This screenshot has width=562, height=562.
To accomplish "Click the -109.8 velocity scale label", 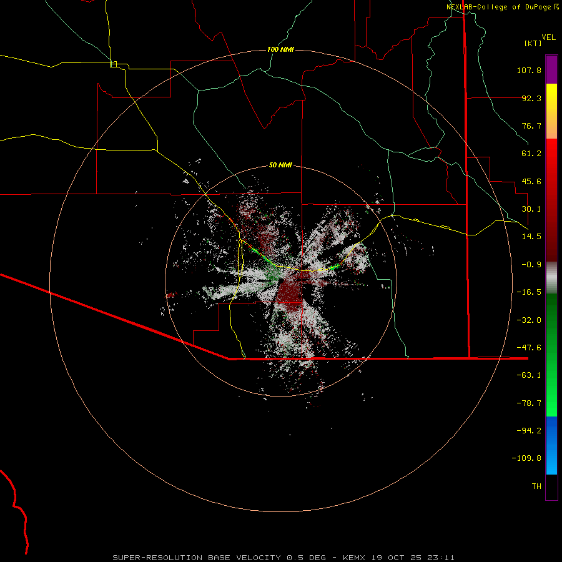I will [526, 458].
